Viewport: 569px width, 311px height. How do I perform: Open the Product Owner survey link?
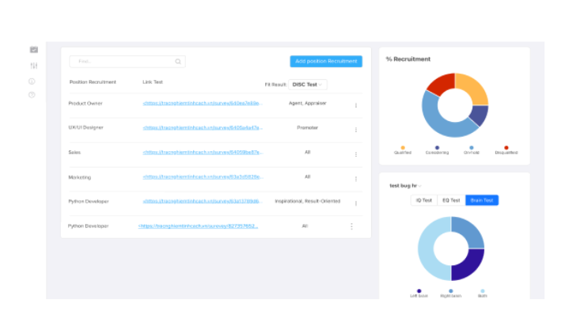click(x=203, y=103)
